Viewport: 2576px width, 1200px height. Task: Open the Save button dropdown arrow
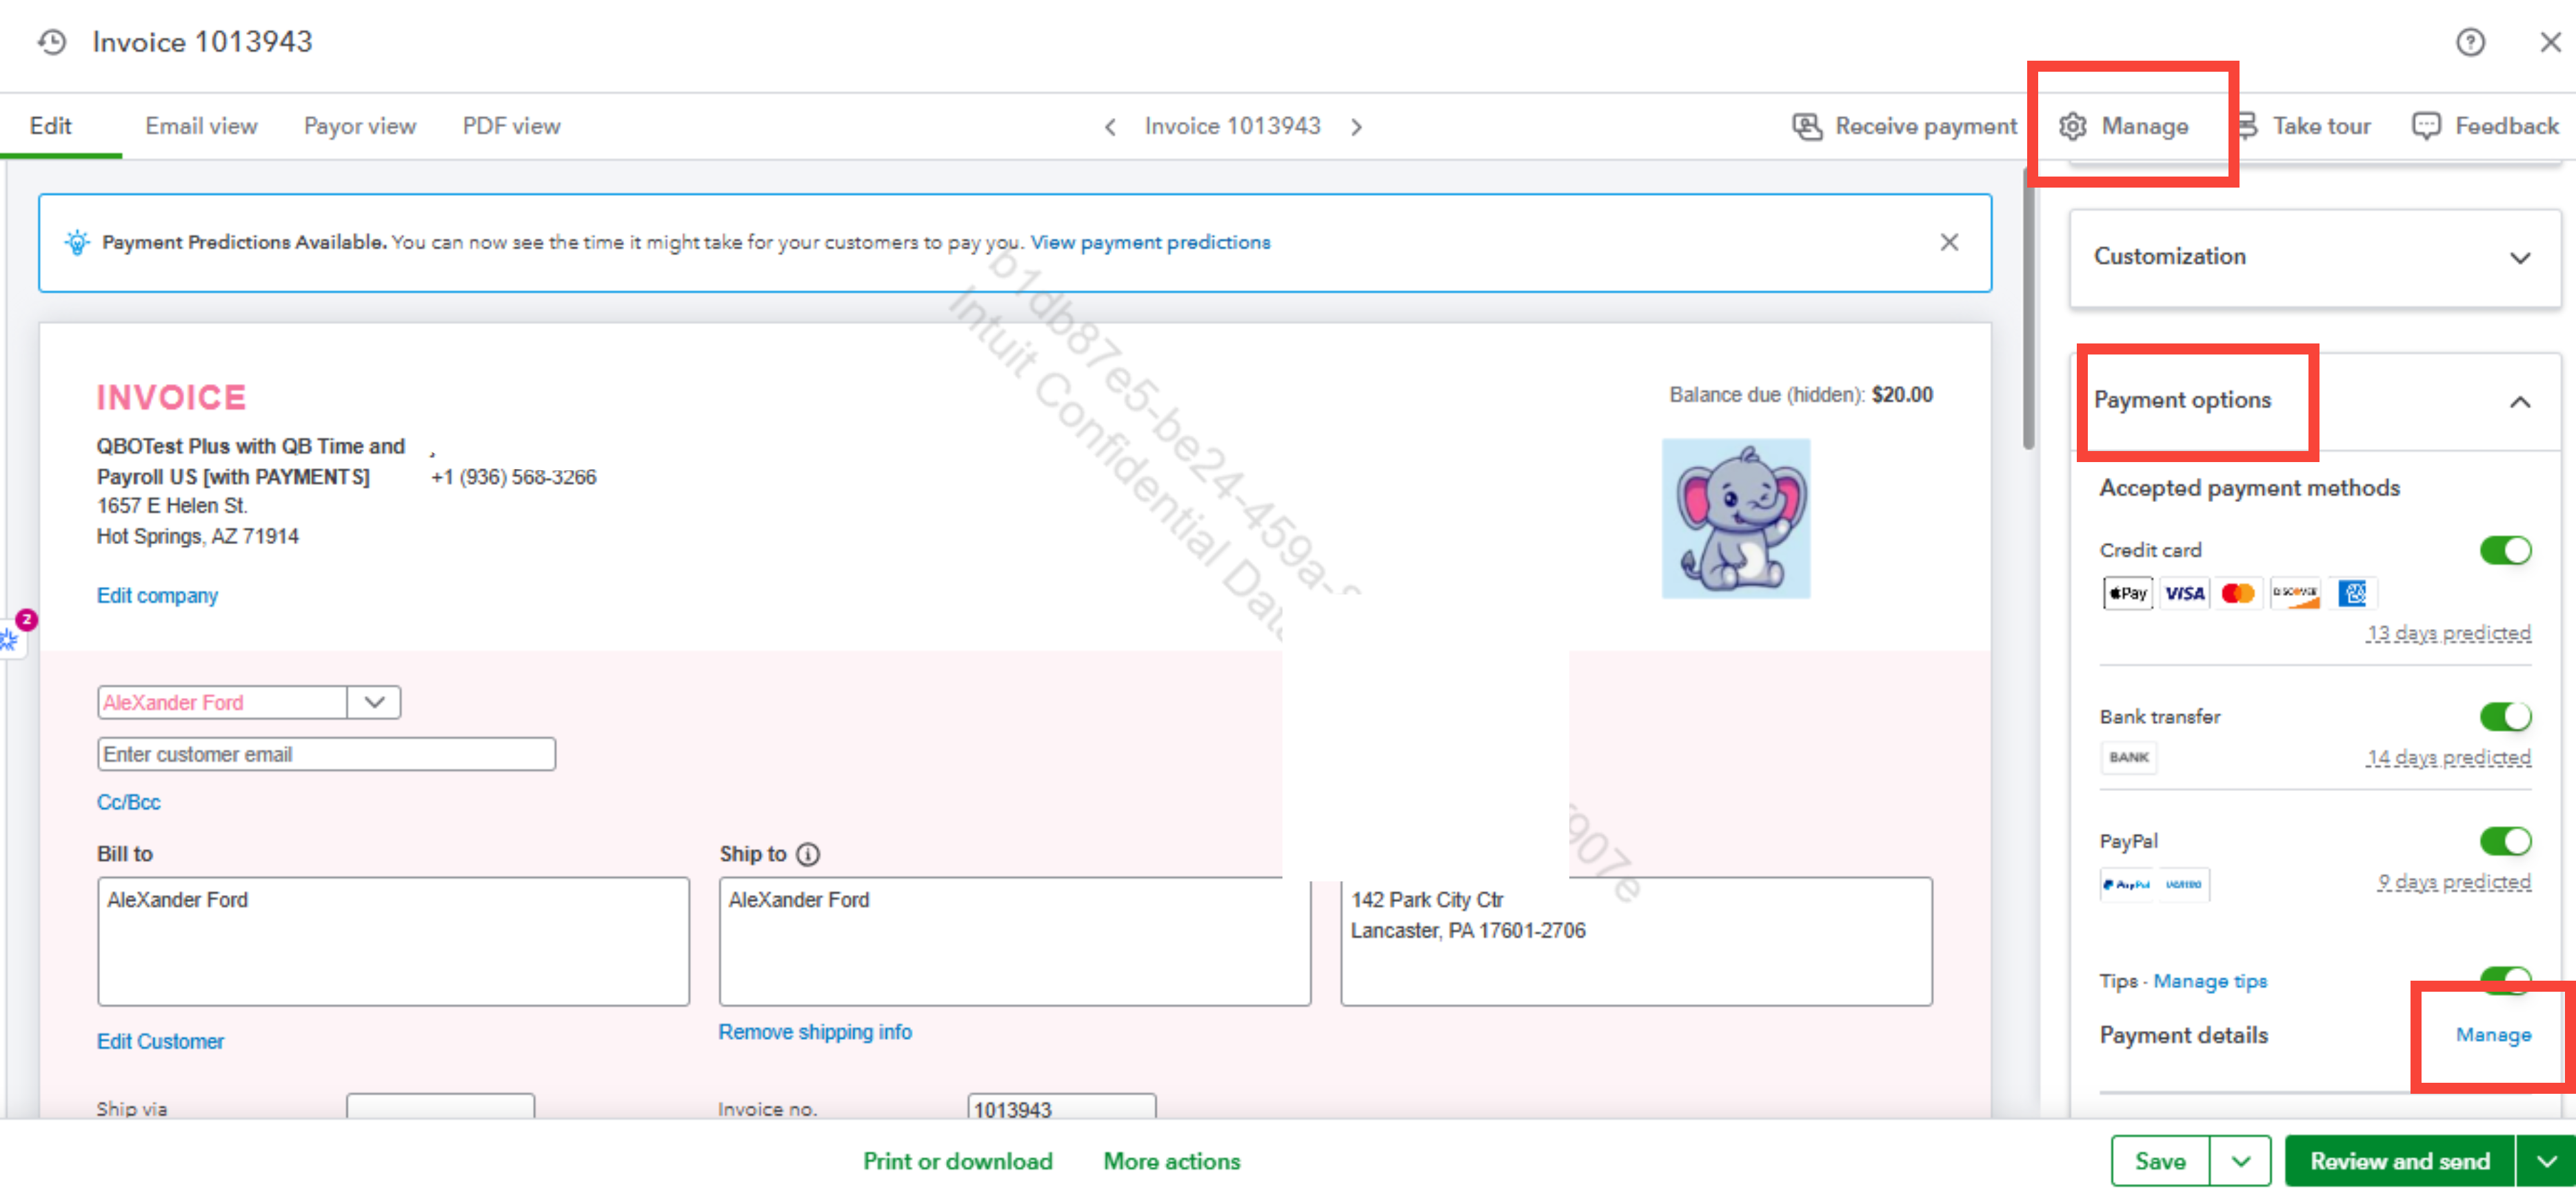coord(2241,1162)
